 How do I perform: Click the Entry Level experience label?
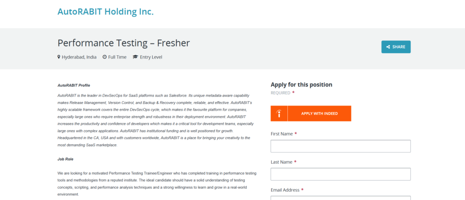pyautogui.click(x=151, y=57)
